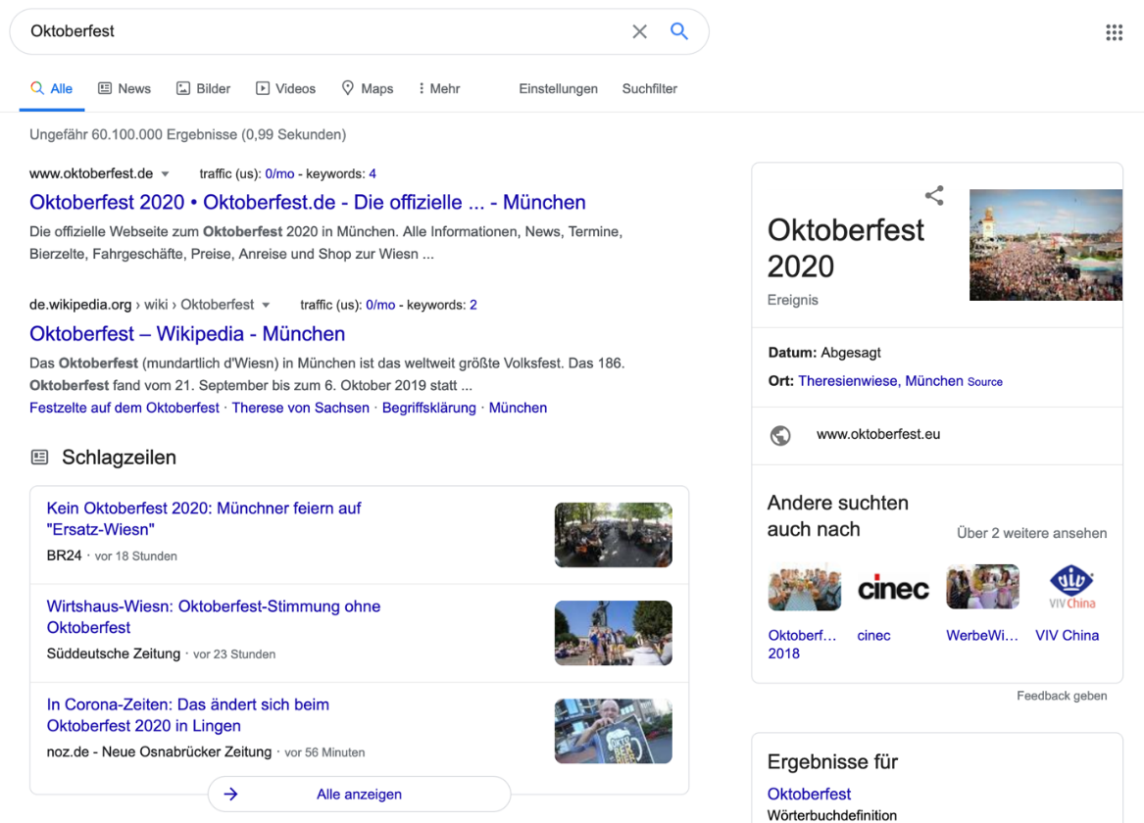Open headline In Corona-Zeiten: Das ändert sich
The width and height of the screenshot is (1144, 823).
(x=187, y=715)
